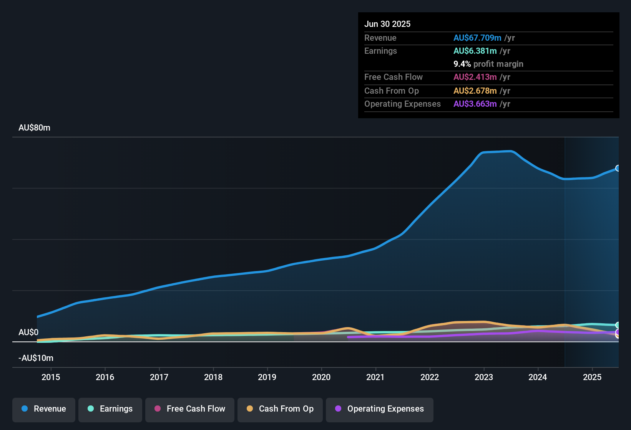Click the orange Cash From Op legend dot
This screenshot has width=631, height=430.
(250, 408)
